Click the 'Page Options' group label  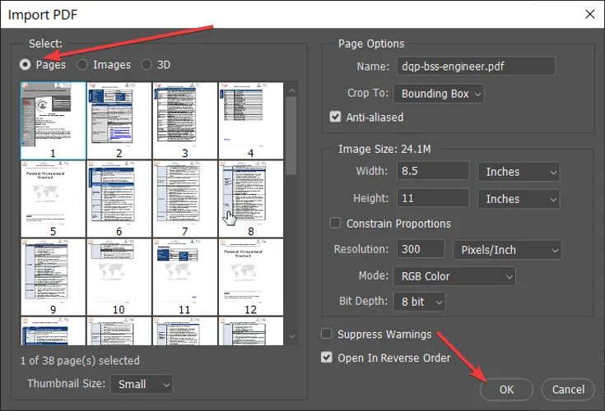point(371,44)
